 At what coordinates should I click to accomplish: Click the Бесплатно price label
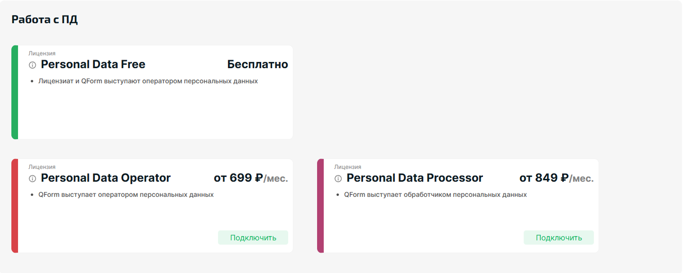[258, 64]
